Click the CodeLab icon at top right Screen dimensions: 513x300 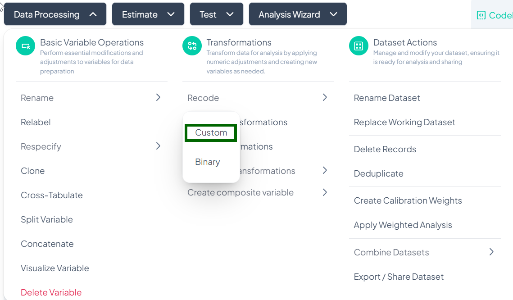pyautogui.click(x=481, y=15)
